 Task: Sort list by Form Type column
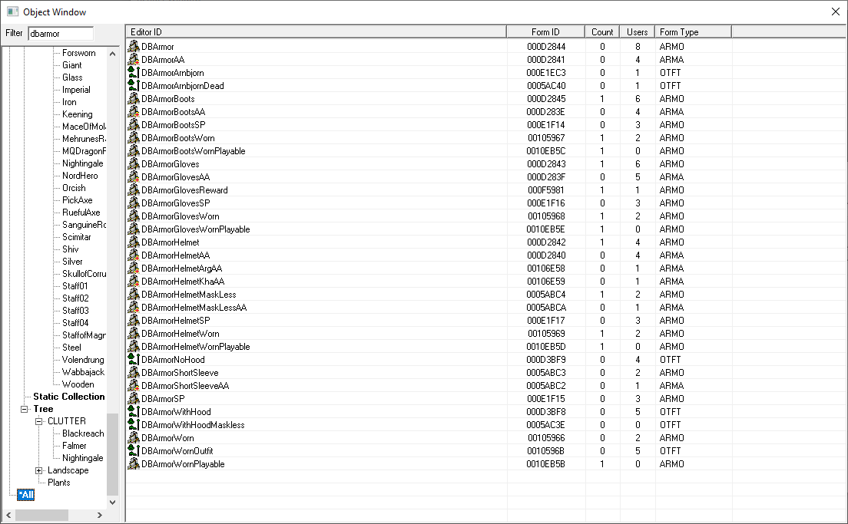(693, 32)
